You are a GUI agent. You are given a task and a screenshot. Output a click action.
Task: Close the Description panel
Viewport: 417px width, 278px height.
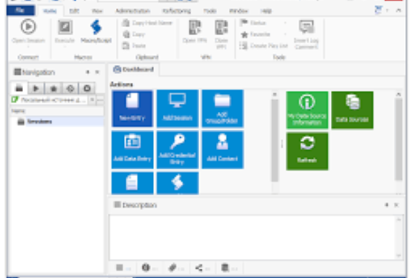pyautogui.click(x=396, y=205)
